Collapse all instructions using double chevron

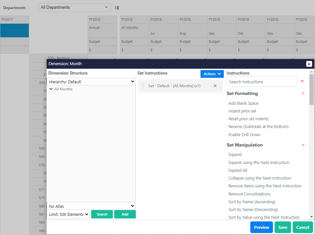point(302,82)
